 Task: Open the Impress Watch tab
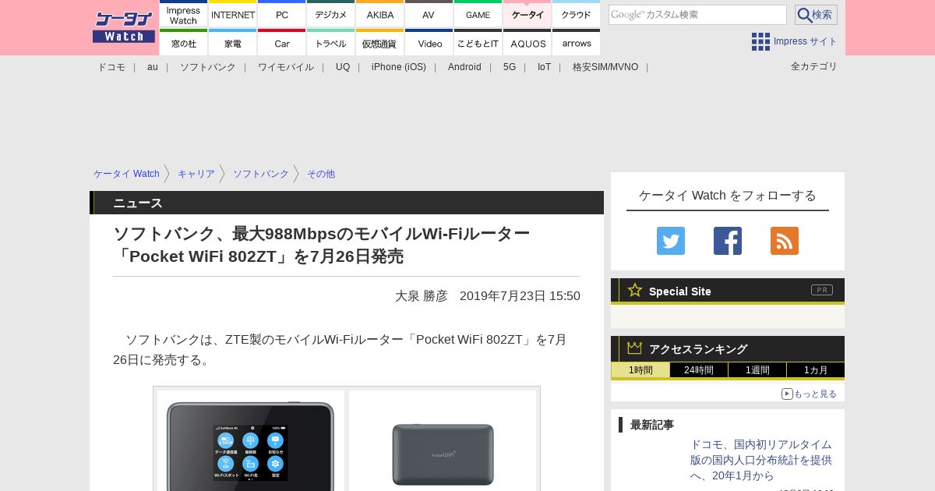(184, 14)
